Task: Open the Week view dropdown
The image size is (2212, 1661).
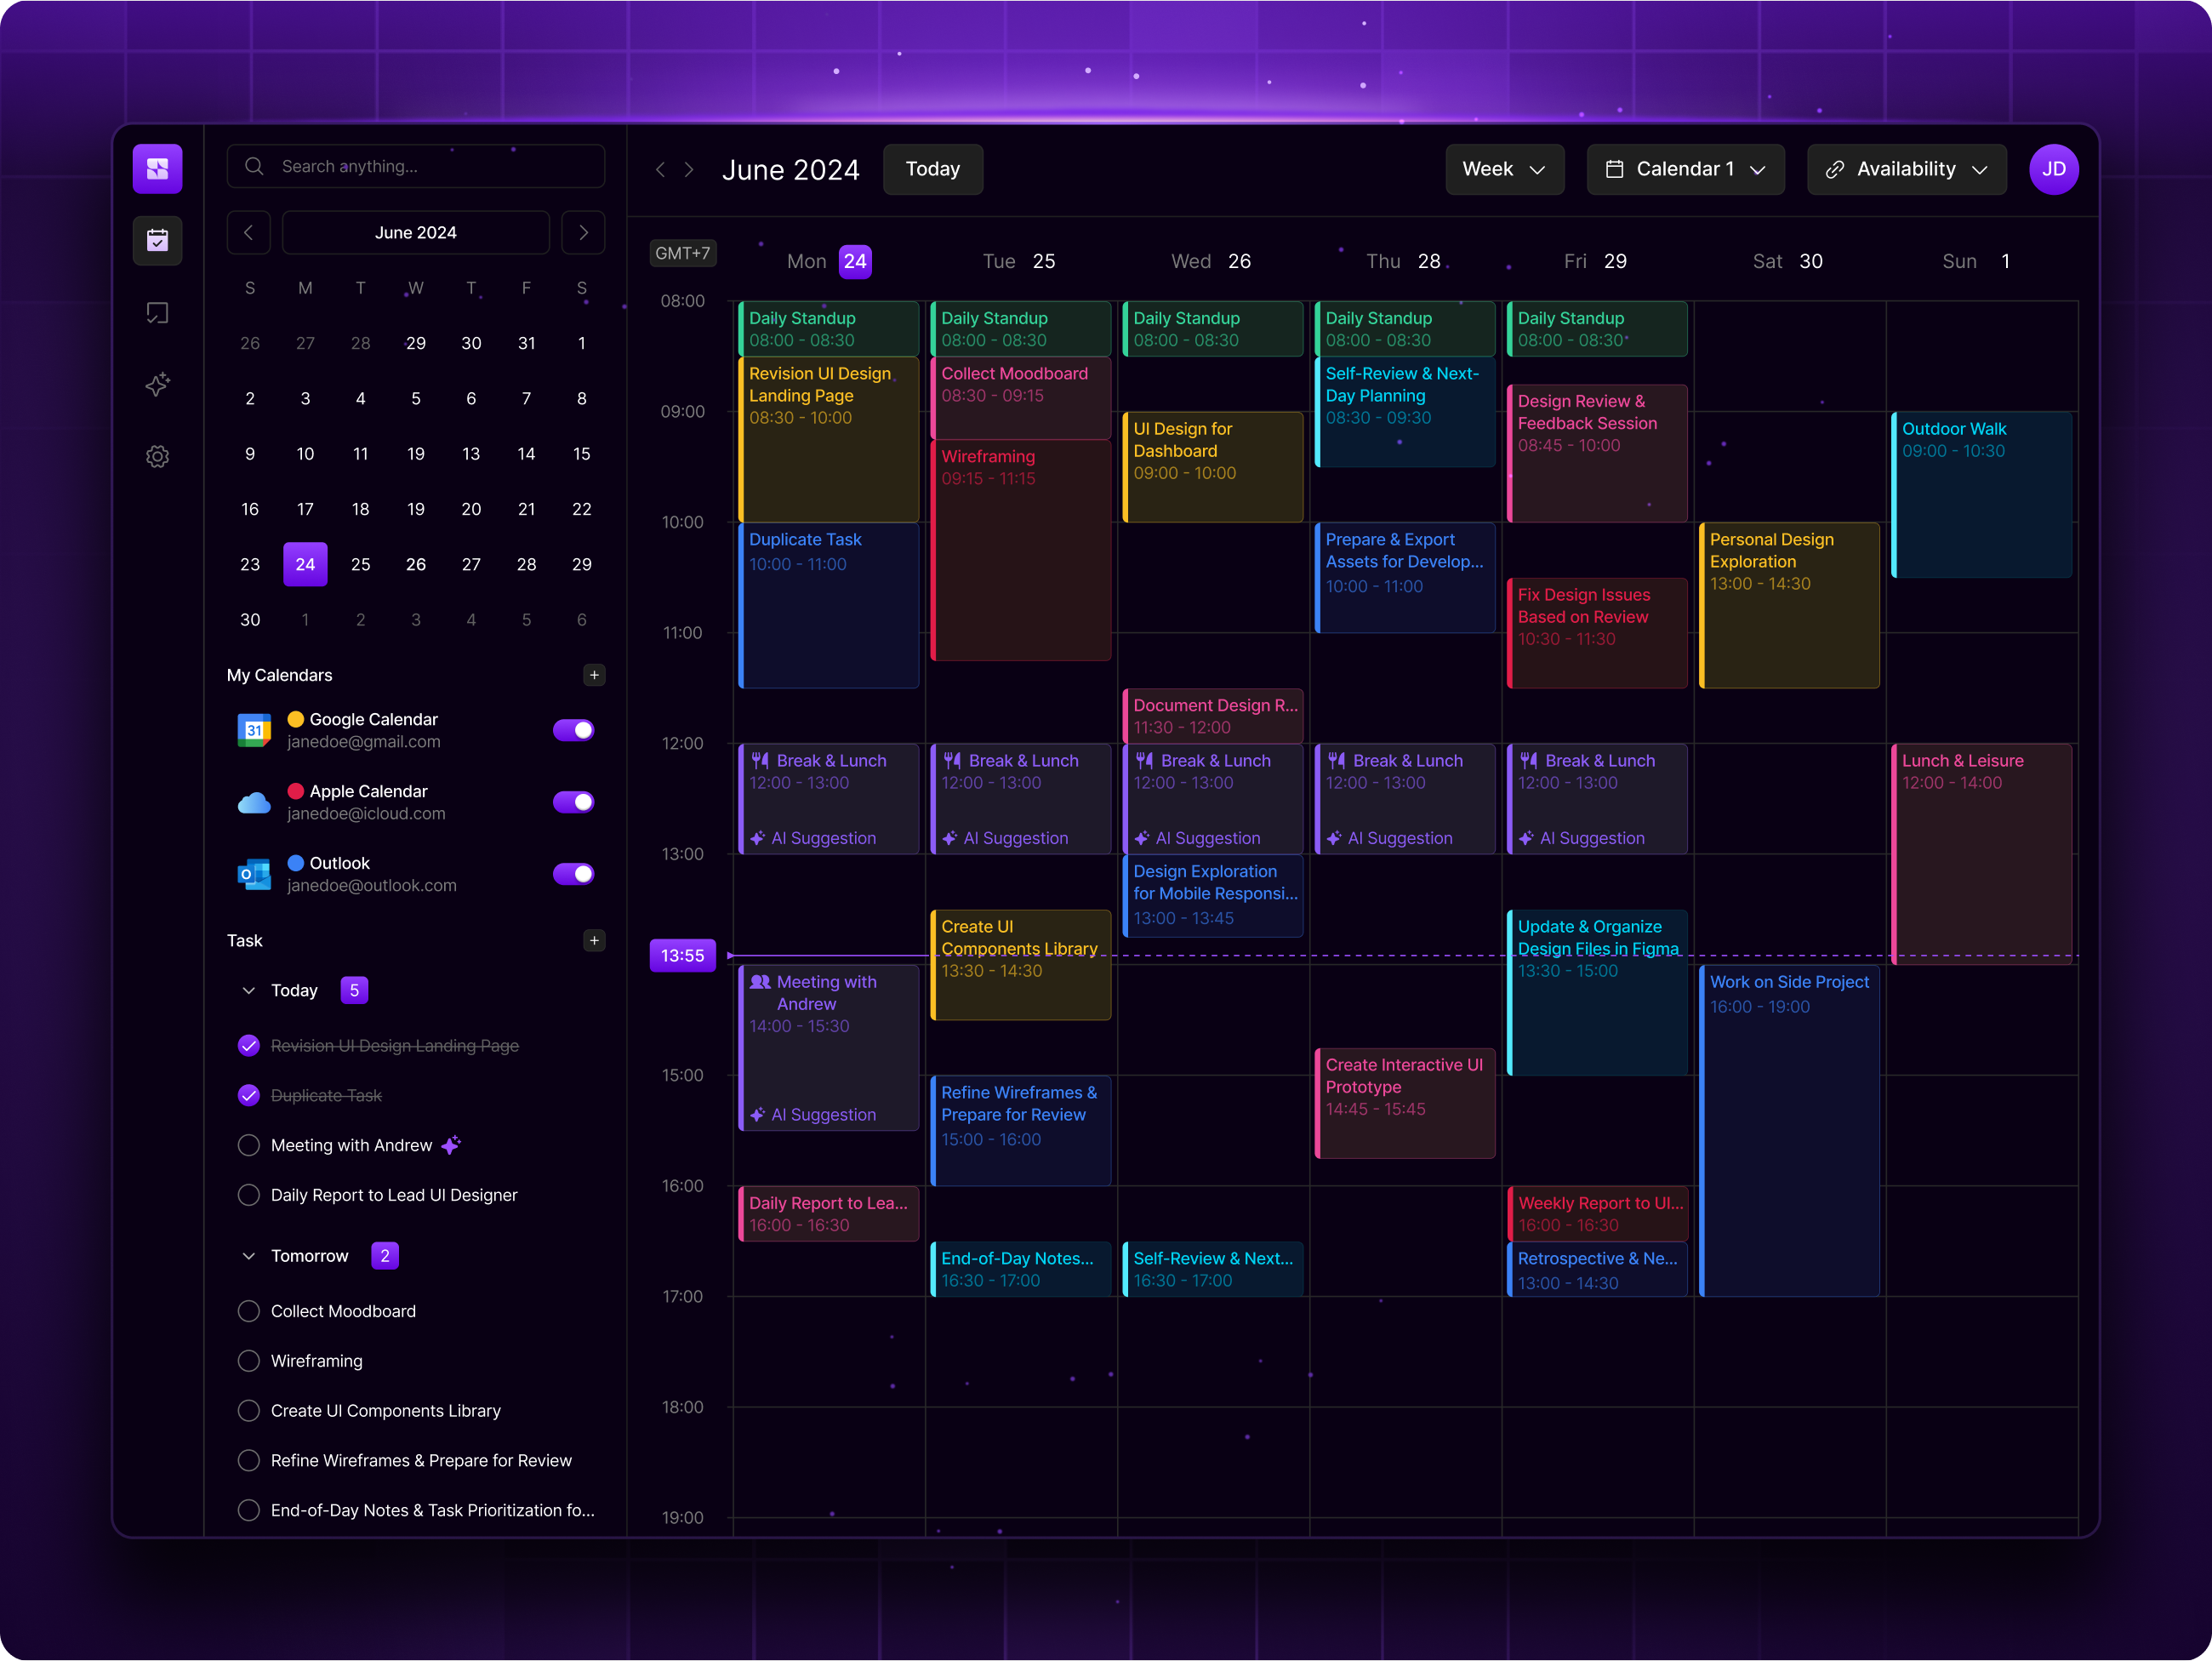Action: point(1504,169)
